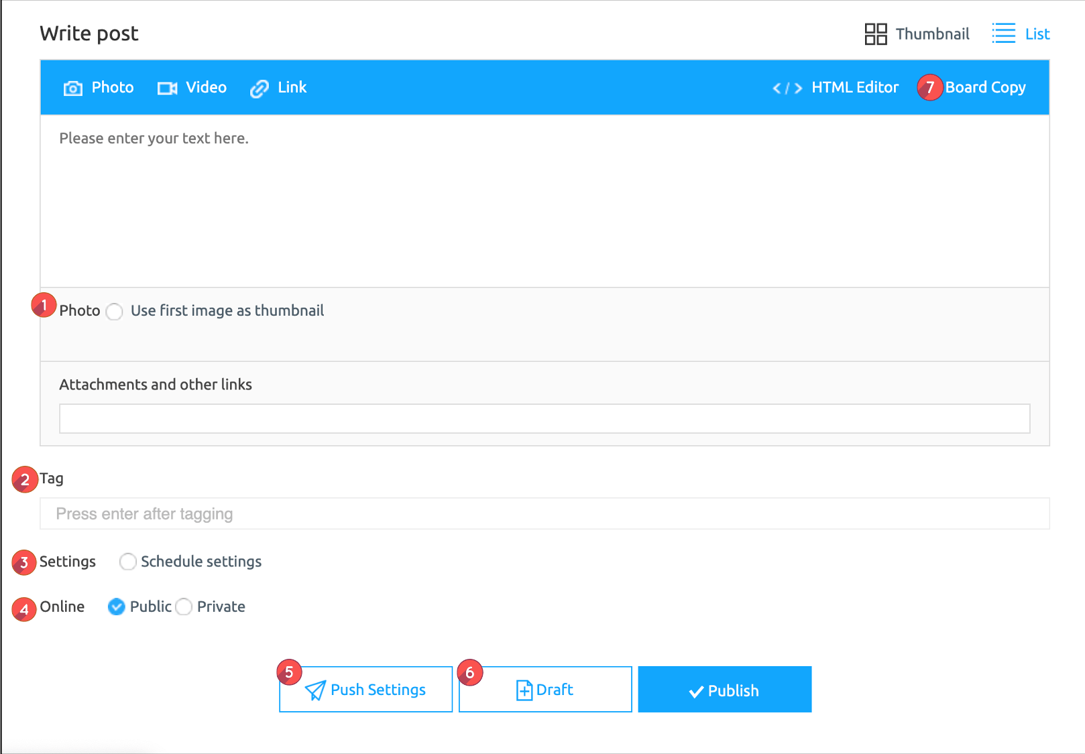The width and height of the screenshot is (1085, 754).
Task: Click the paper plane Push Settings icon
Action: point(315,690)
